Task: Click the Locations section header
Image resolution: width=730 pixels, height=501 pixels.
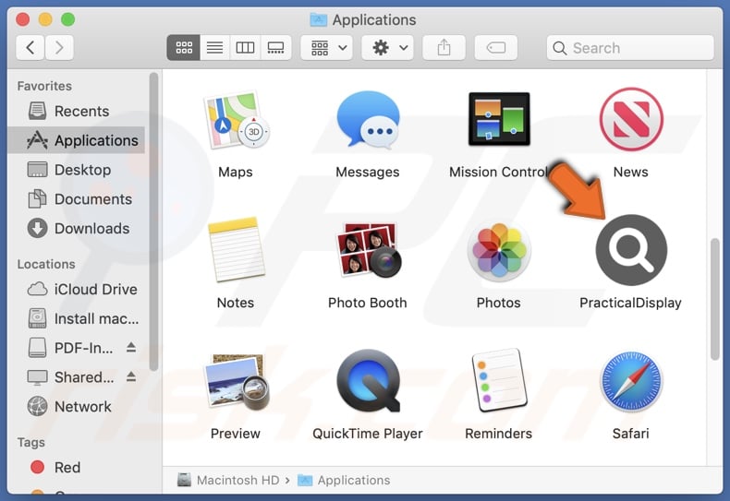Action: (x=46, y=264)
